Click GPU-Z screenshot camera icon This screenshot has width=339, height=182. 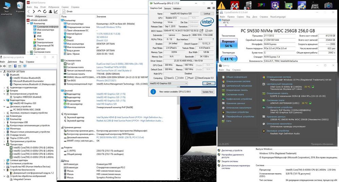[x=209, y=8]
